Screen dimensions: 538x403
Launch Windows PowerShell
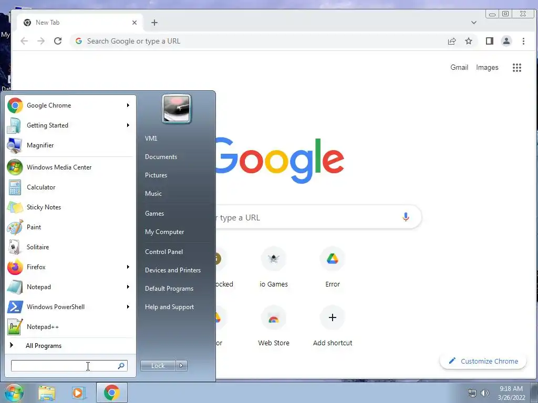[69, 306]
